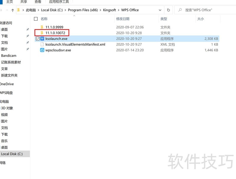Sort by 类型 column header
Image resolution: width=236 pixels, height=179 pixels.
pos(164,19)
